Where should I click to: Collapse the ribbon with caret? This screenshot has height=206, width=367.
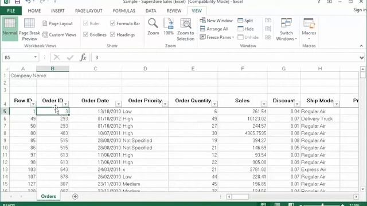[361, 46]
